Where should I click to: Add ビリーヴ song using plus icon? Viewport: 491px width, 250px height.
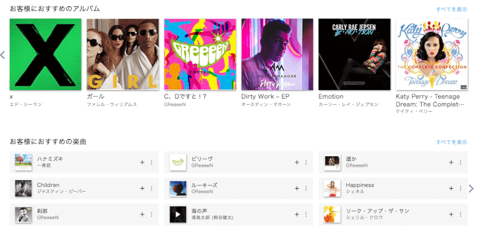[x=297, y=162]
